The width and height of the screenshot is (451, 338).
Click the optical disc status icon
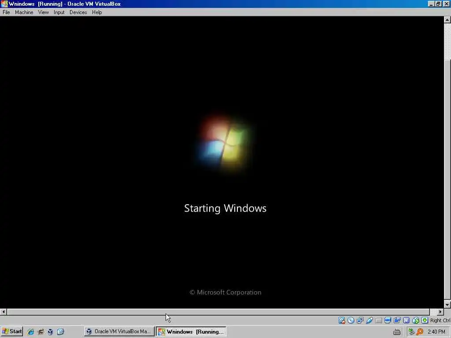click(351, 320)
